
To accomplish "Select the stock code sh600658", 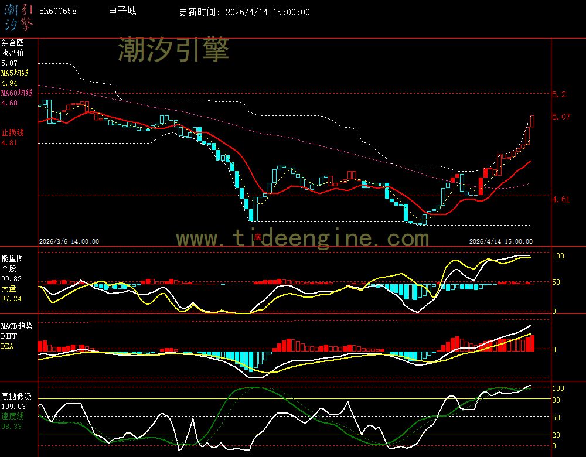I will pos(57,12).
